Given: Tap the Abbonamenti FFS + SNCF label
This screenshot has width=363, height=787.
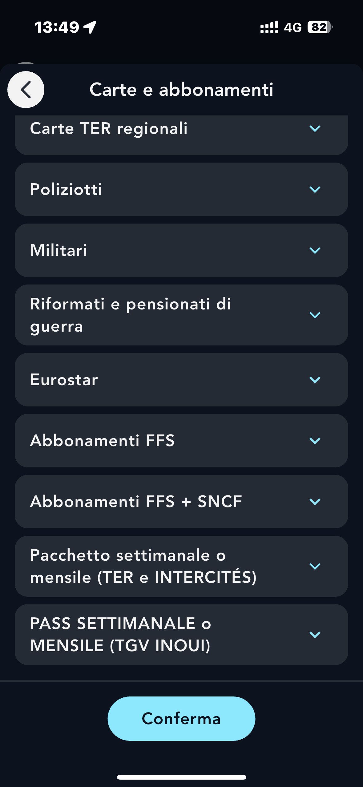Looking at the screenshot, I should (136, 502).
